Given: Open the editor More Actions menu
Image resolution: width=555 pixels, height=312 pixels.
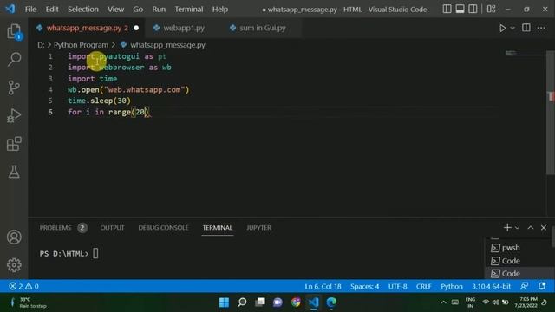Looking at the screenshot, I should click(x=541, y=28).
